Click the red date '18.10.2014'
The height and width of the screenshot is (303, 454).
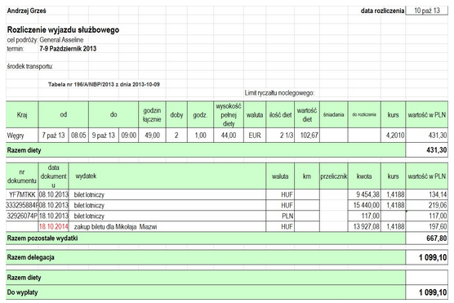54,226
